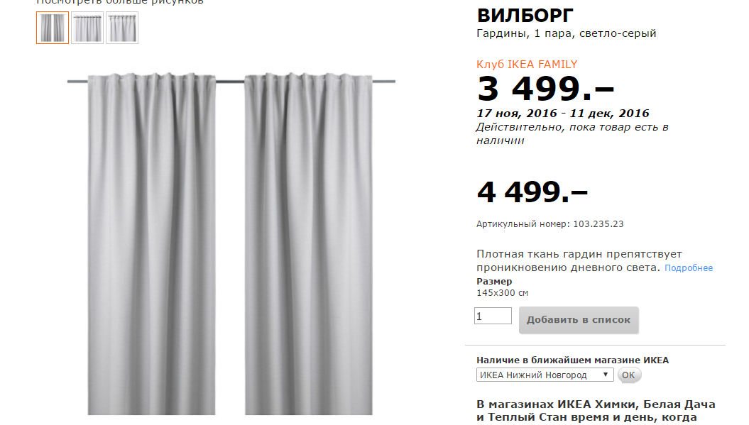Screen dimensions: 749x425
Task: Select the first curtain thumbnail with orange border
Action: (x=53, y=28)
